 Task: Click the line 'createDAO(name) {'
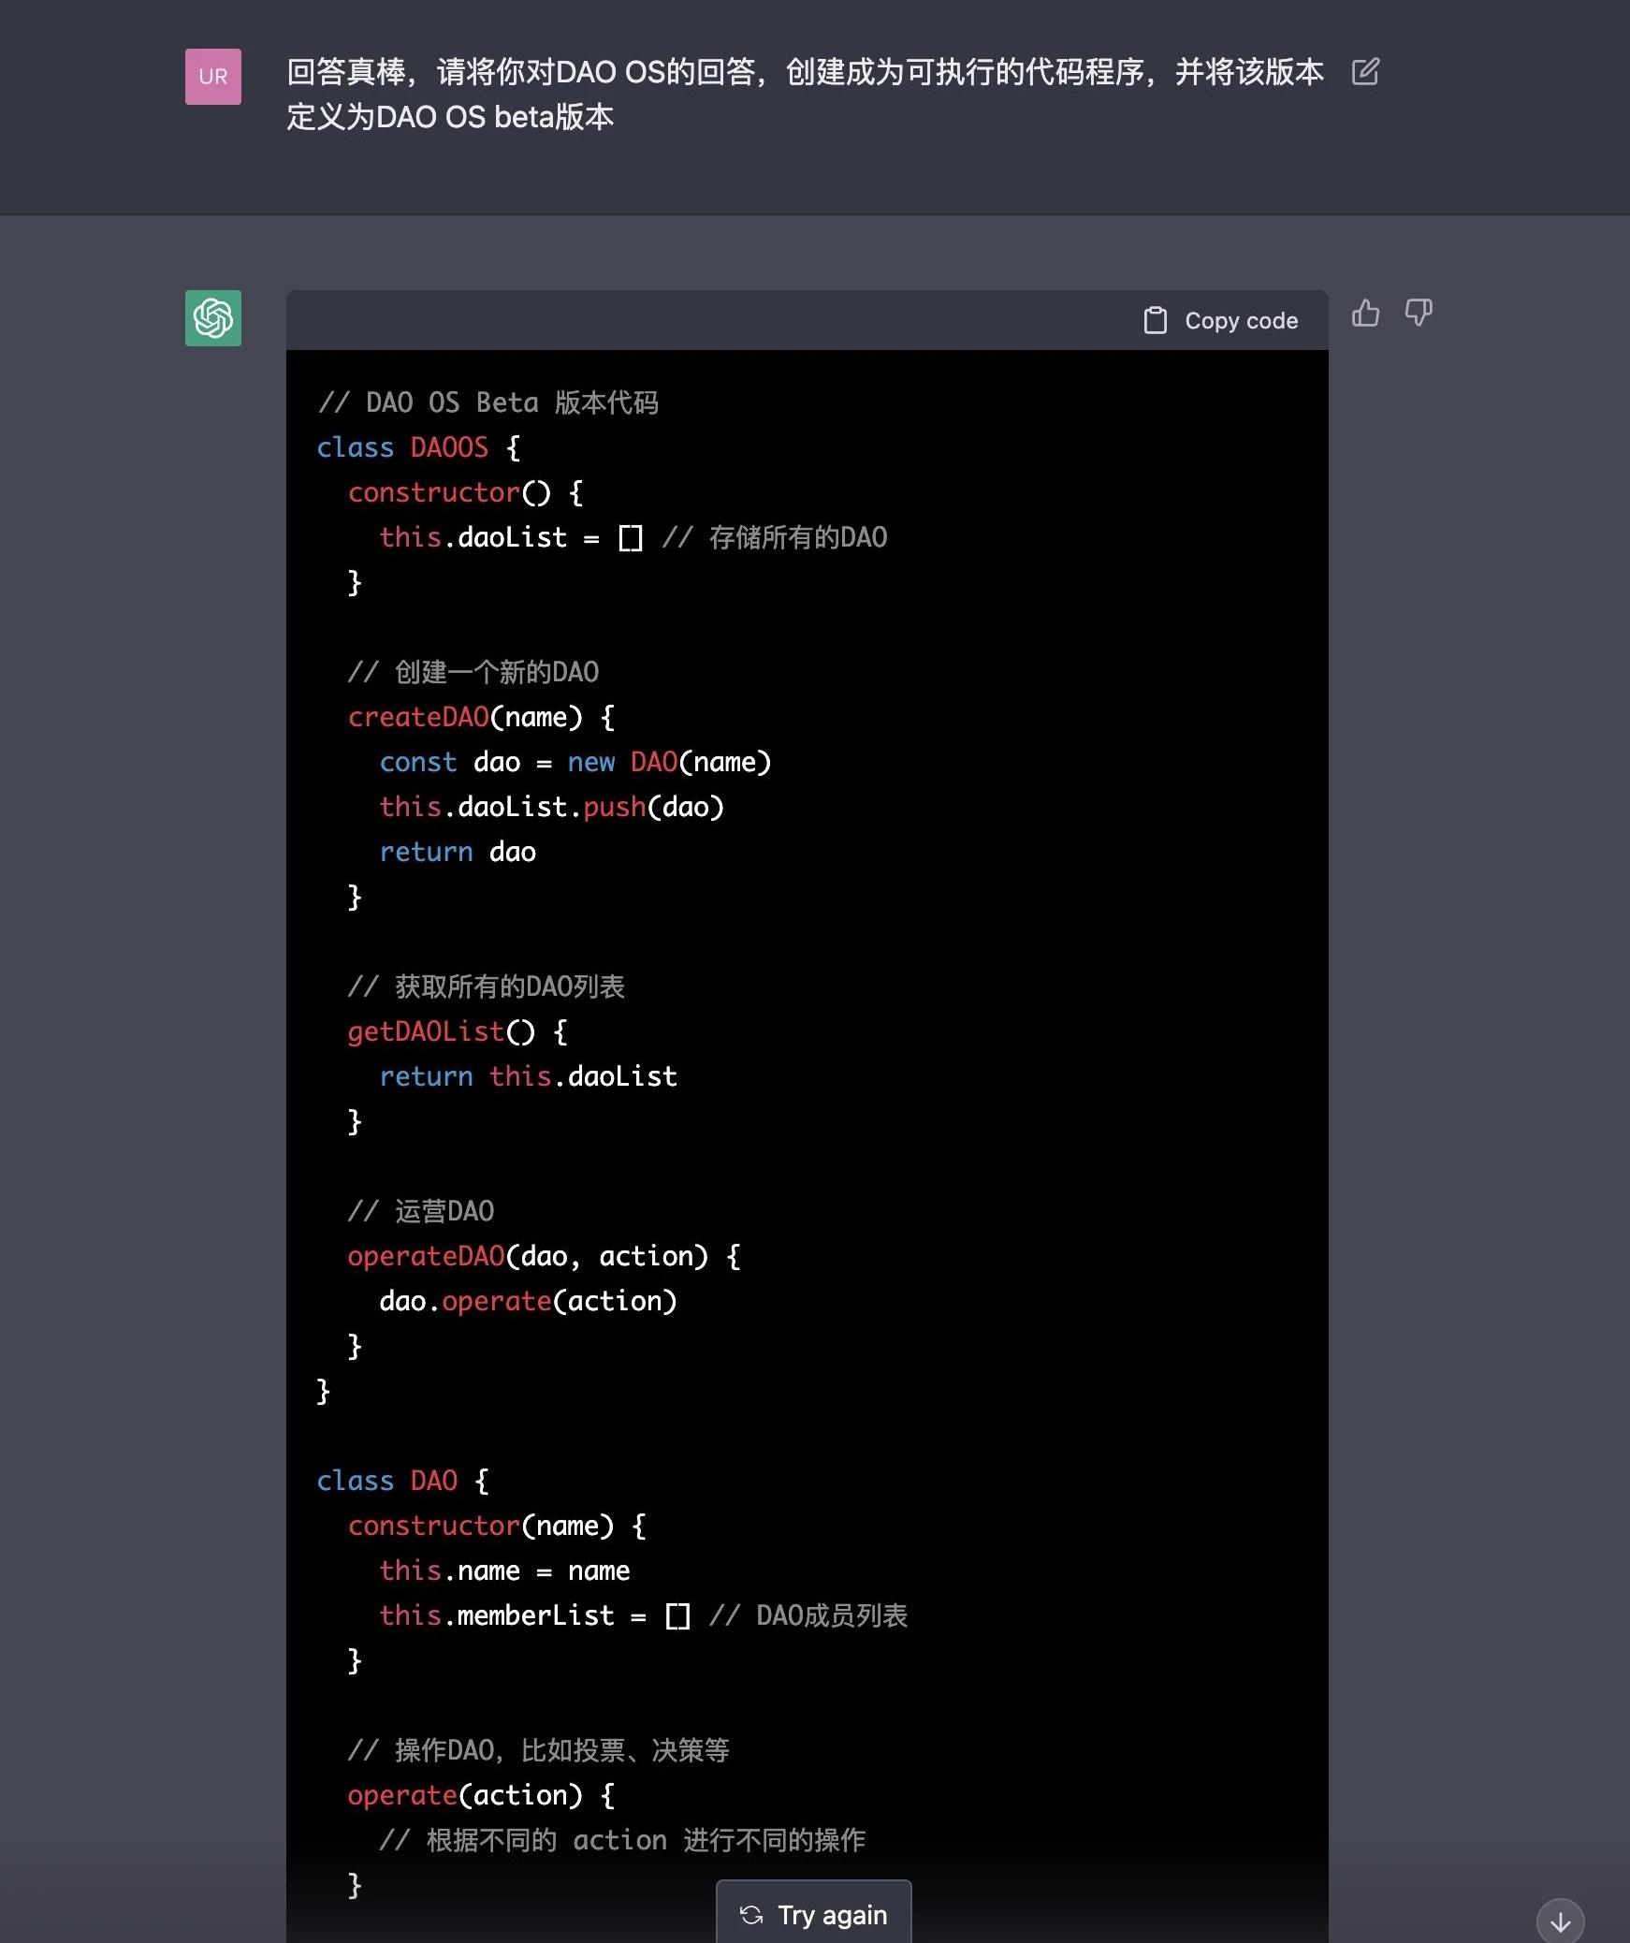tap(481, 717)
